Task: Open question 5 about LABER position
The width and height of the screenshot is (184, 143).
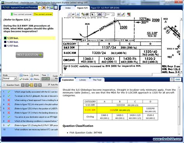Action: [30, 108]
